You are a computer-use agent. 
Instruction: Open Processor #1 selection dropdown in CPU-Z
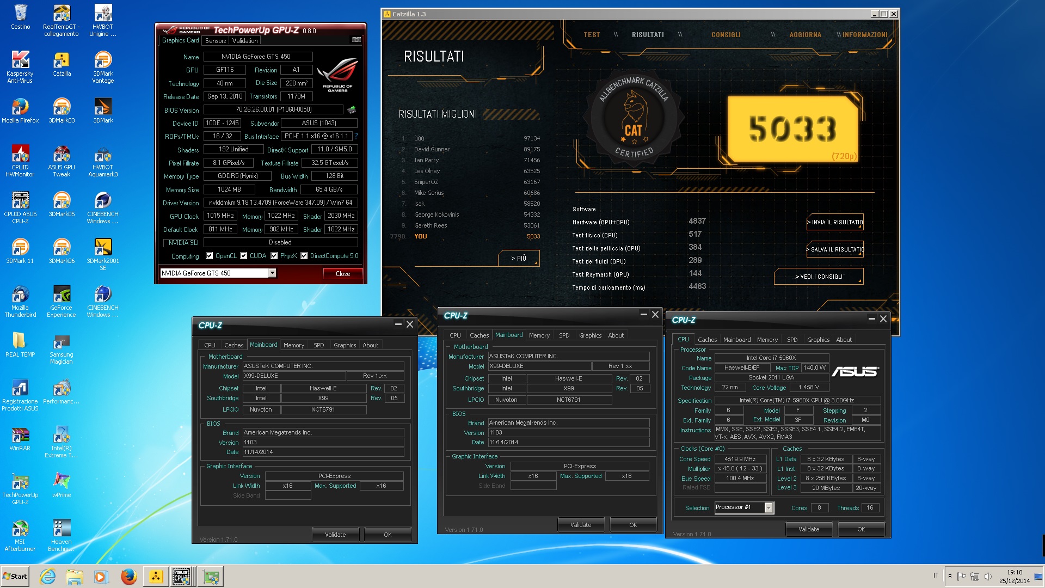(x=769, y=507)
